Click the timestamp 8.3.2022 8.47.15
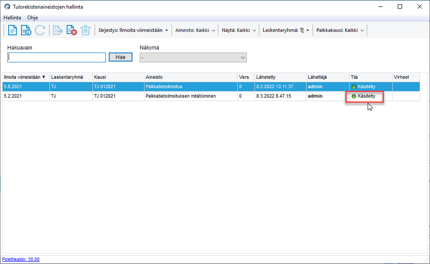430x264 pixels. tap(274, 96)
